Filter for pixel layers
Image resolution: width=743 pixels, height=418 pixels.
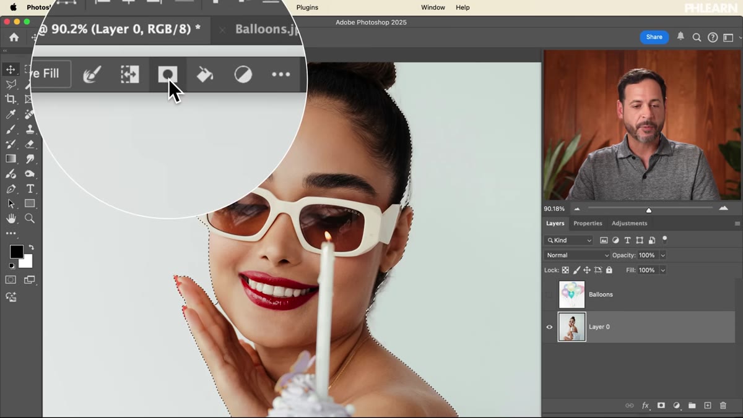pyautogui.click(x=604, y=240)
